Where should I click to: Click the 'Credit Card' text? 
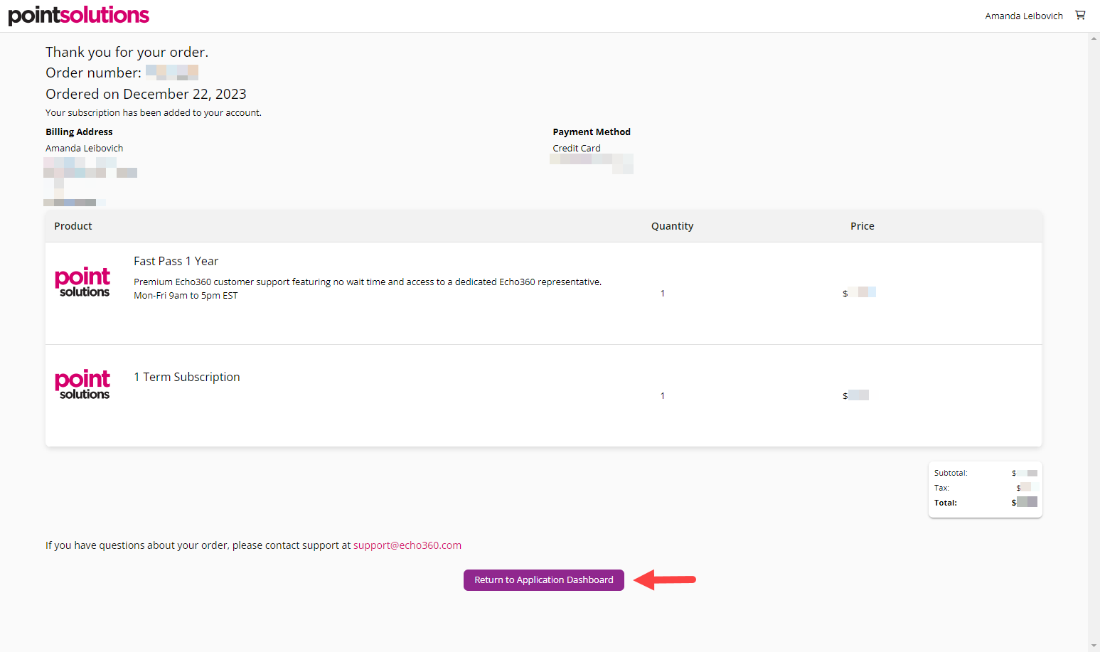click(577, 149)
